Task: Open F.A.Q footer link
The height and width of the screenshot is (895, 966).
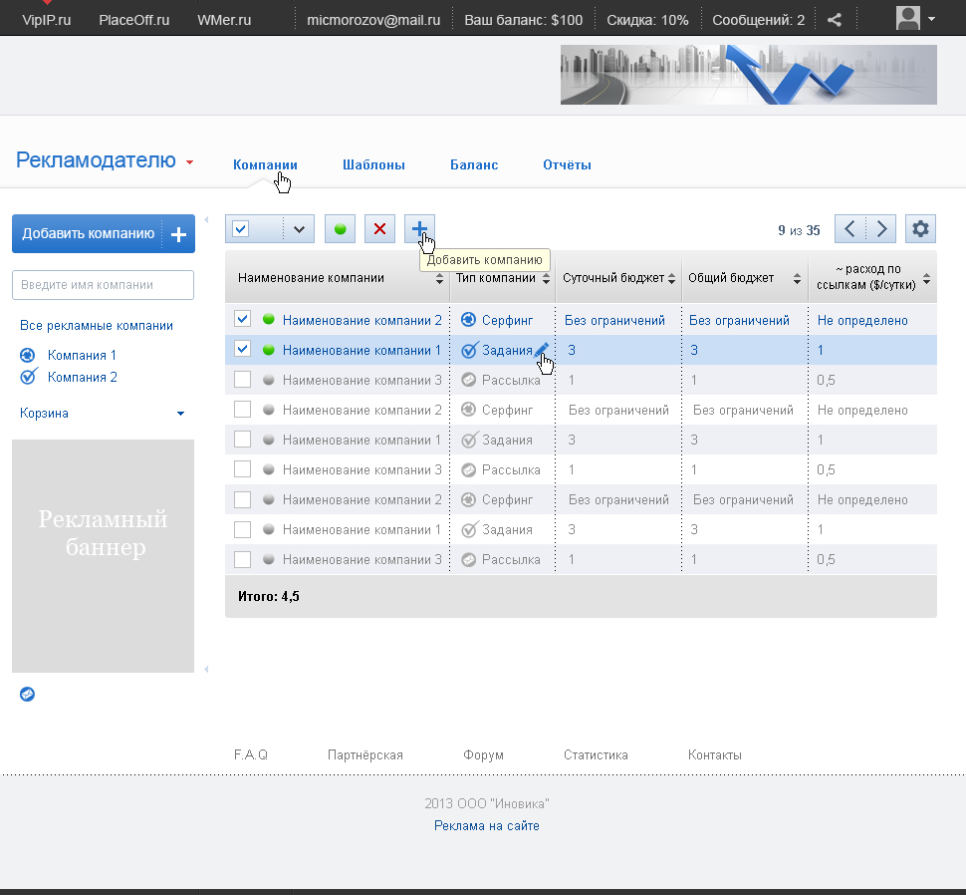Action: [251, 754]
